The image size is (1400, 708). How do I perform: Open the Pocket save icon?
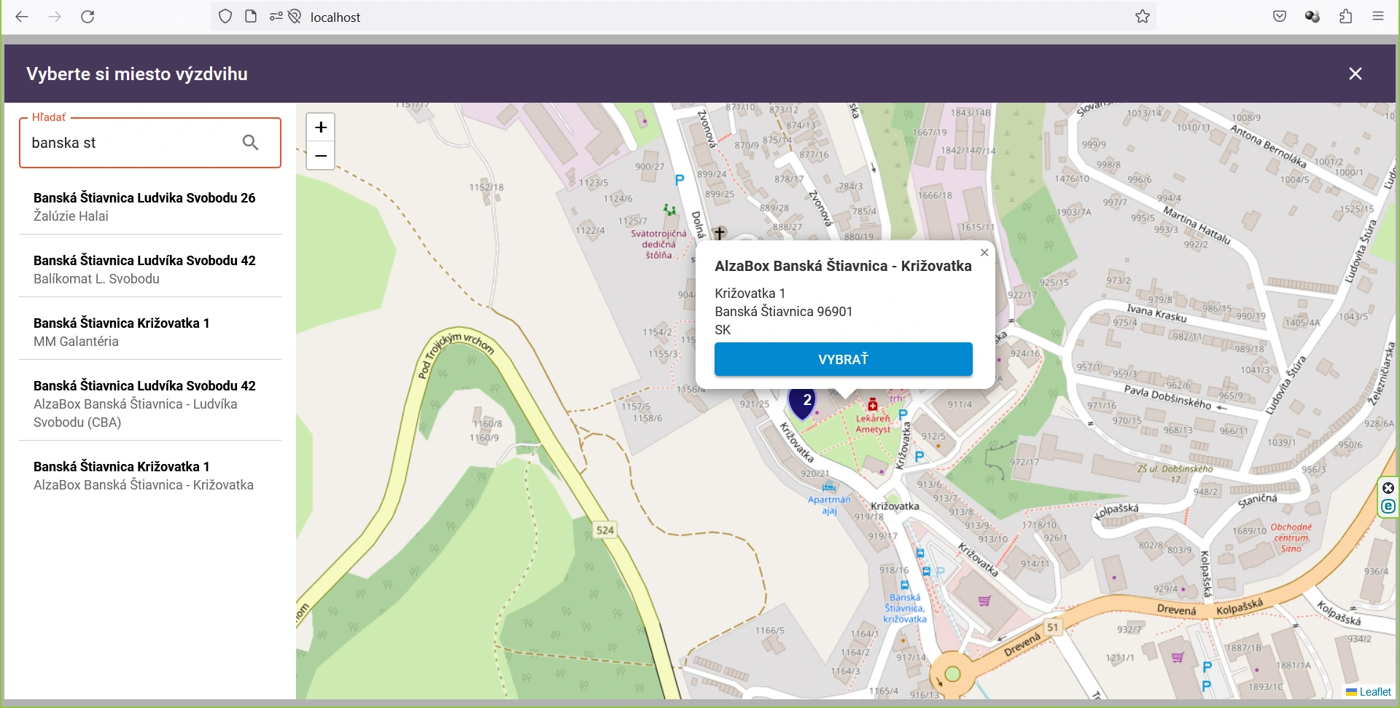click(x=1280, y=17)
